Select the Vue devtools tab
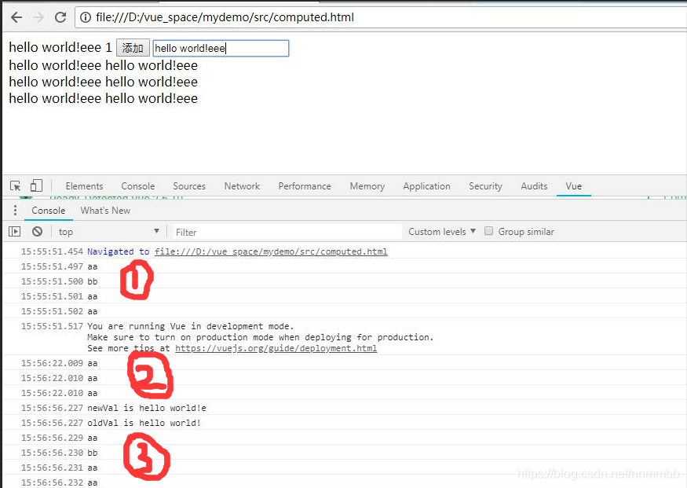Viewport: 687px width, 488px height. tap(573, 186)
